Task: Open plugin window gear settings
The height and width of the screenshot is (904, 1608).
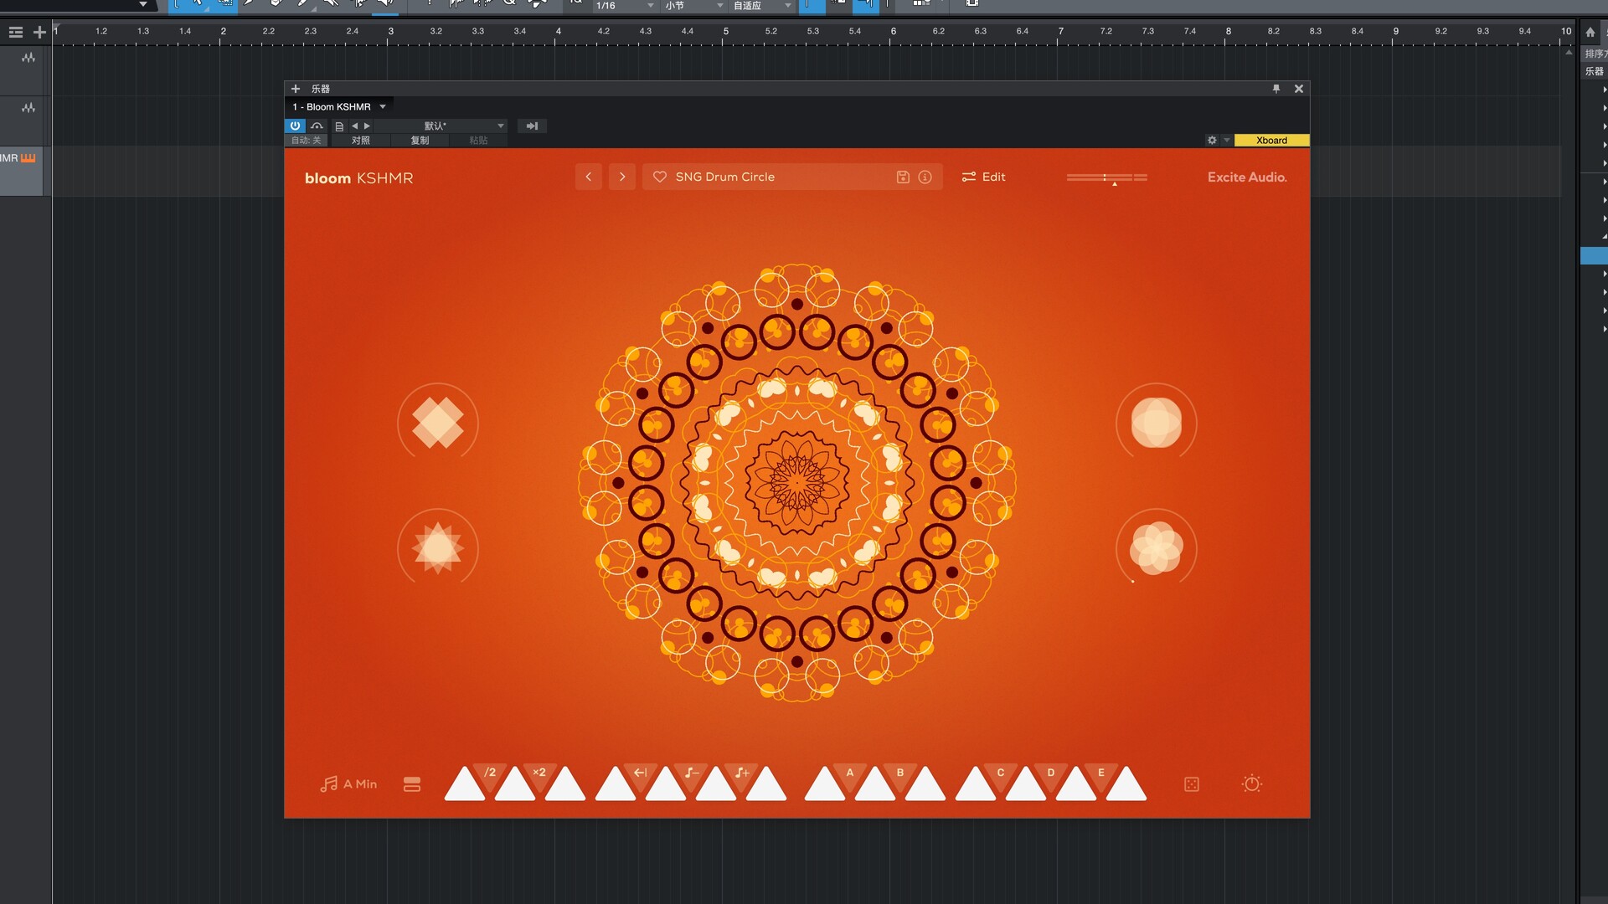Action: tap(1212, 140)
